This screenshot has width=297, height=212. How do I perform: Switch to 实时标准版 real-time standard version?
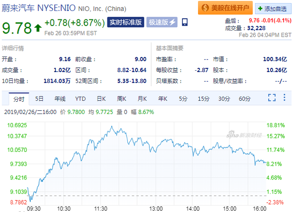coord(125,22)
